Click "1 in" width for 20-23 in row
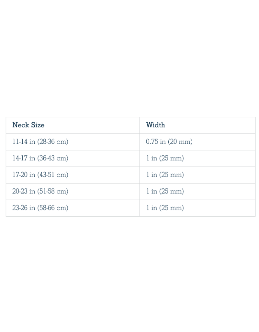This screenshot has width=259, height=332. pos(151,191)
